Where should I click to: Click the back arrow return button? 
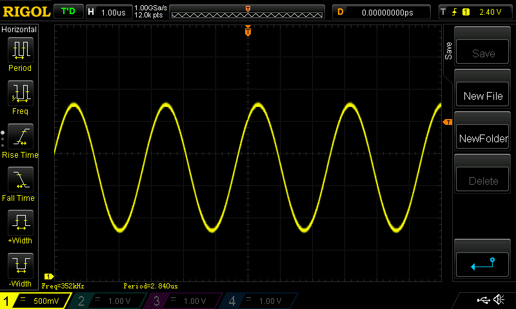tap(482, 265)
